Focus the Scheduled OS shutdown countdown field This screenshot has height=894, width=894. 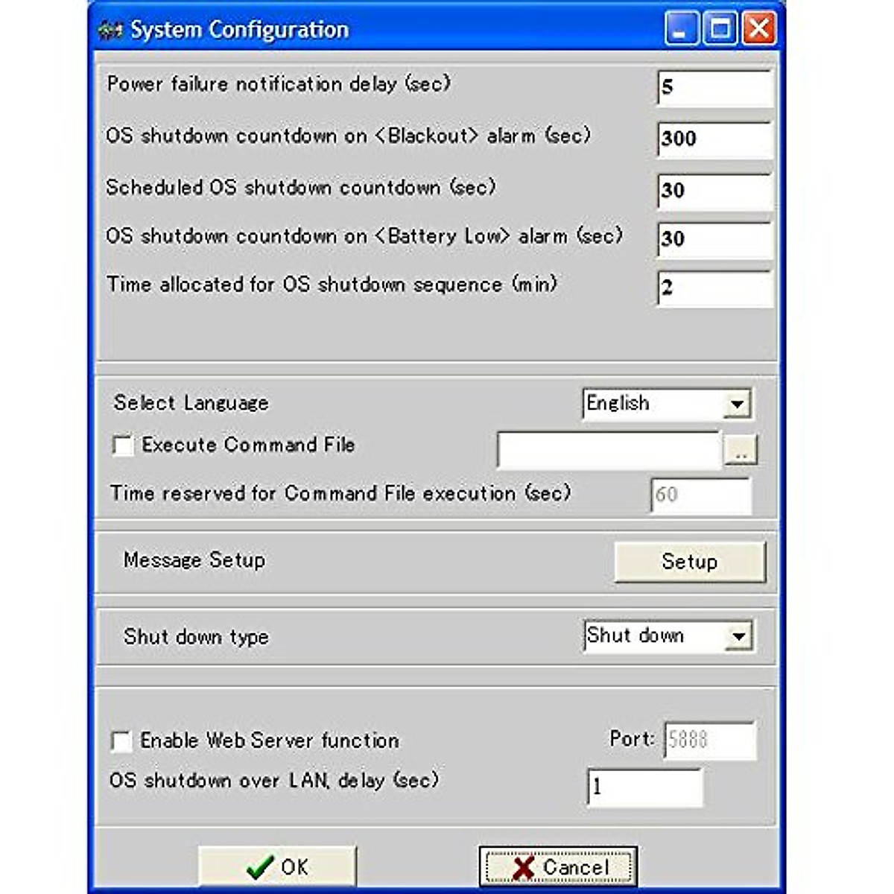[x=715, y=191]
